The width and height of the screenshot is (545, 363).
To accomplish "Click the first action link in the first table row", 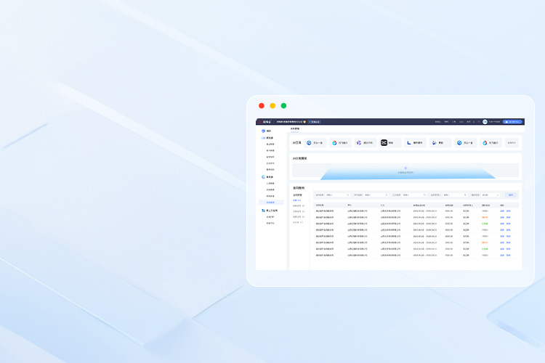I will 502,211.
